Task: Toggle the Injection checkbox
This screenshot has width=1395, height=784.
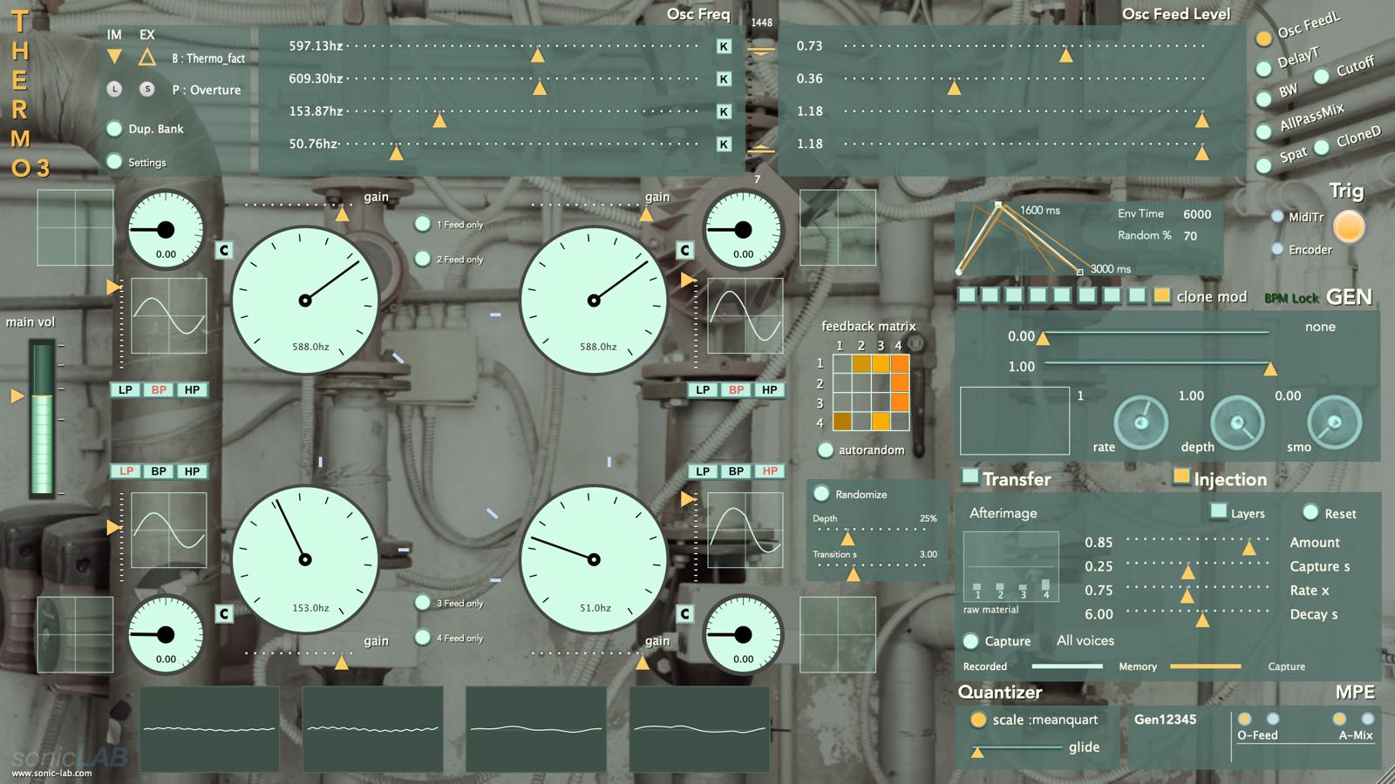Action: 1181,476
